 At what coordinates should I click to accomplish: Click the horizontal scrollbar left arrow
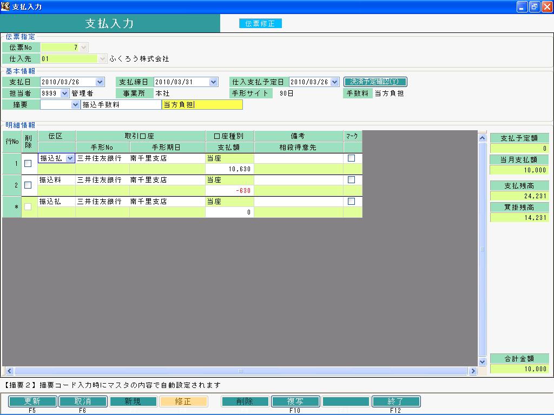pos(10,371)
